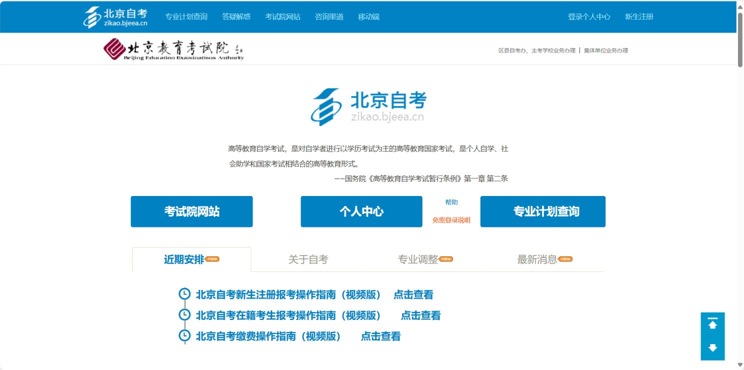Click clock icon beside 在籍考生报考操作指南

[184, 314]
